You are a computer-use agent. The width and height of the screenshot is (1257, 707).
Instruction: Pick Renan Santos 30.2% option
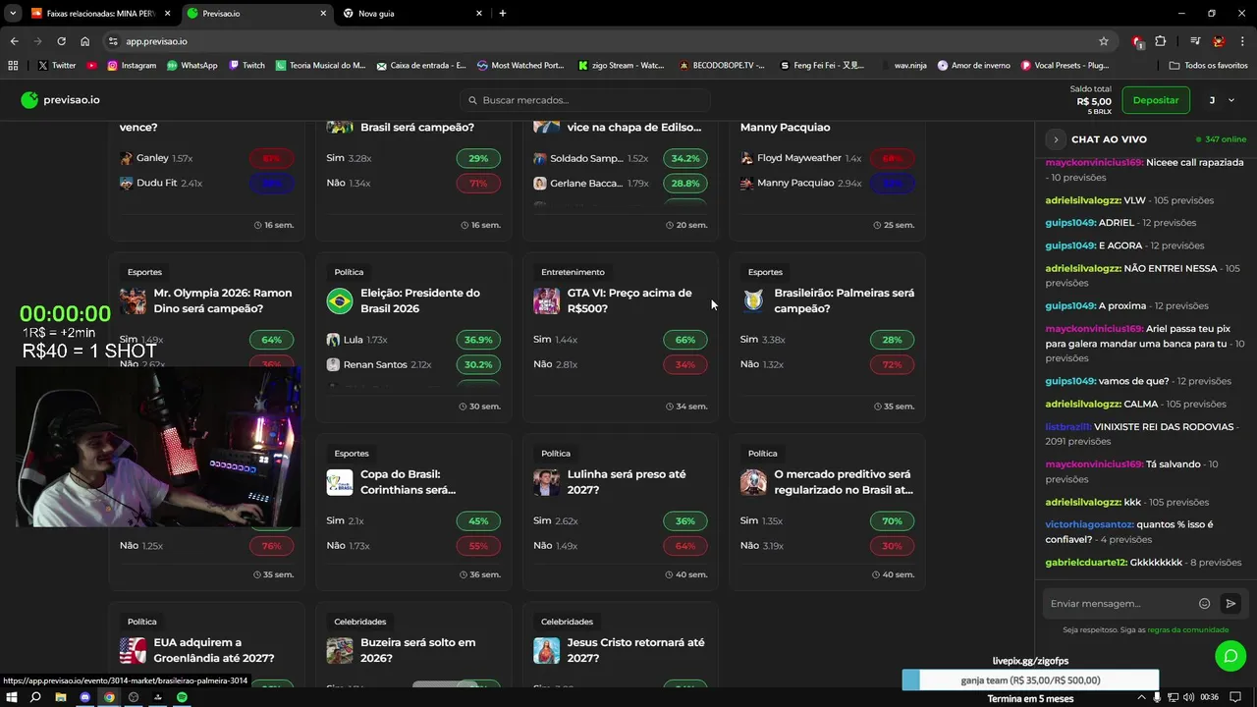pyautogui.click(x=478, y=364)
